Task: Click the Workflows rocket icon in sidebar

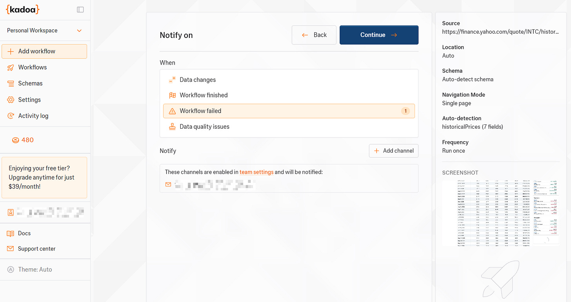Action: [11, 67]
